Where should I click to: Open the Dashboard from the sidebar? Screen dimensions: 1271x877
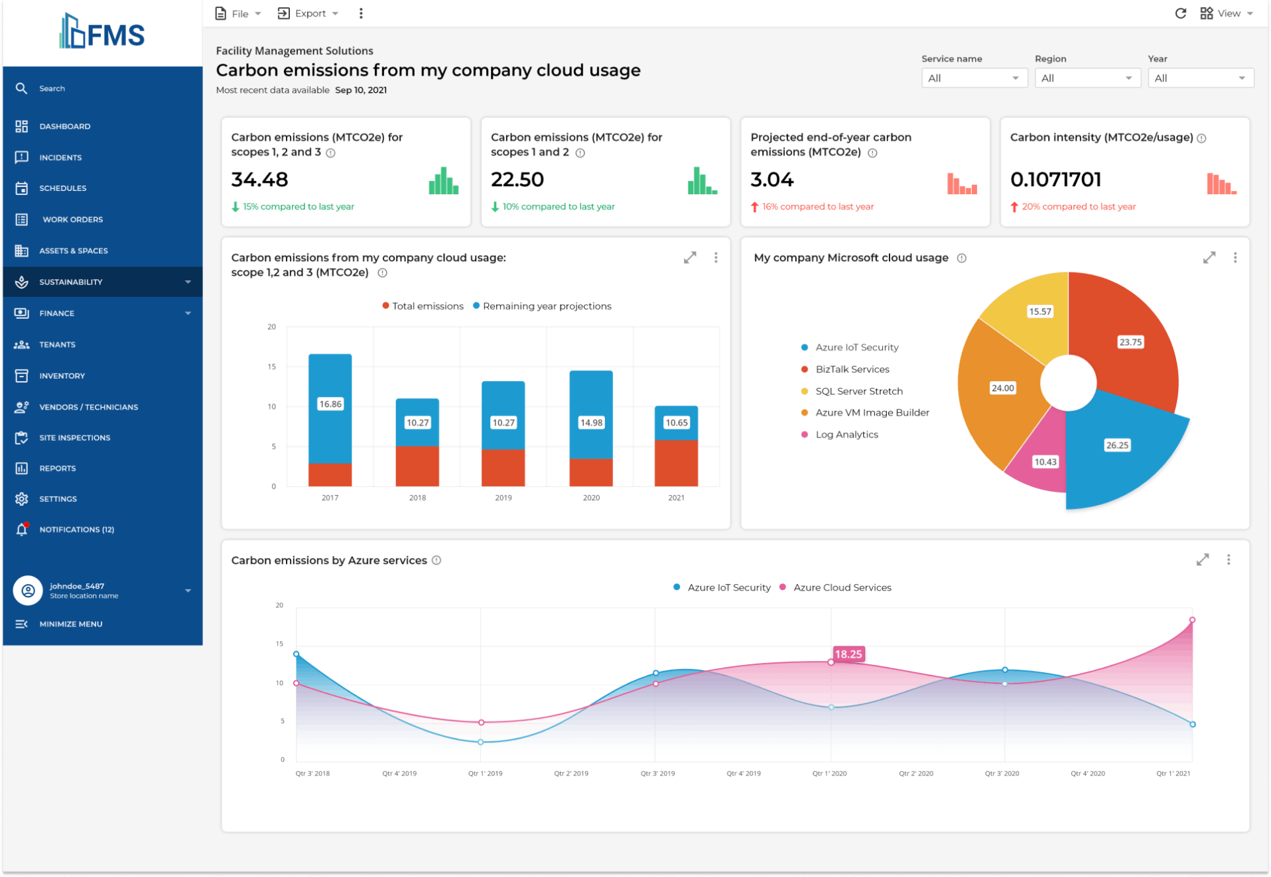64,126
